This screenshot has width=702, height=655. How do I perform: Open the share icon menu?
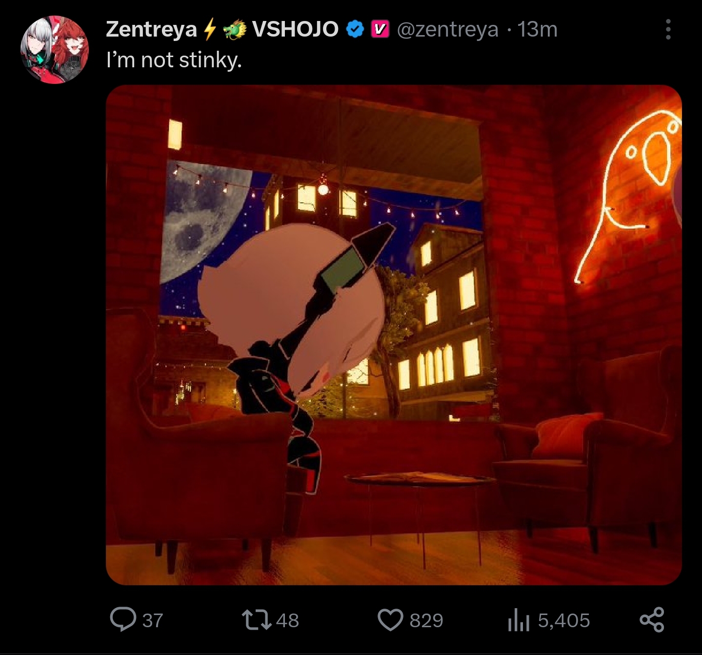652,620
